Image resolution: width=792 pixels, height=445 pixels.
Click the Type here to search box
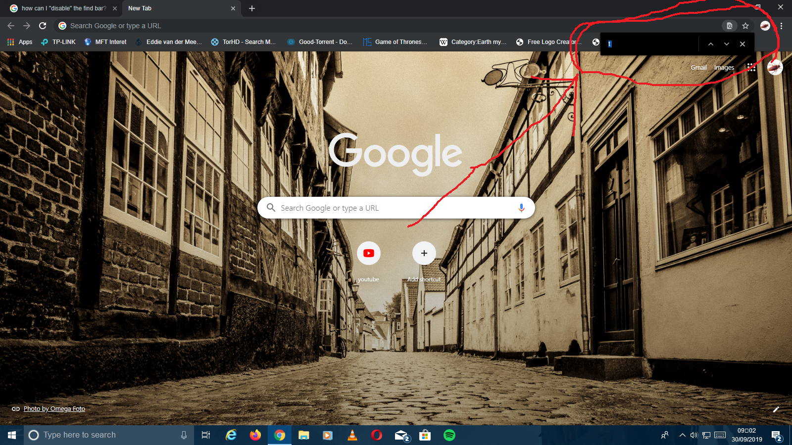(109, 435)
